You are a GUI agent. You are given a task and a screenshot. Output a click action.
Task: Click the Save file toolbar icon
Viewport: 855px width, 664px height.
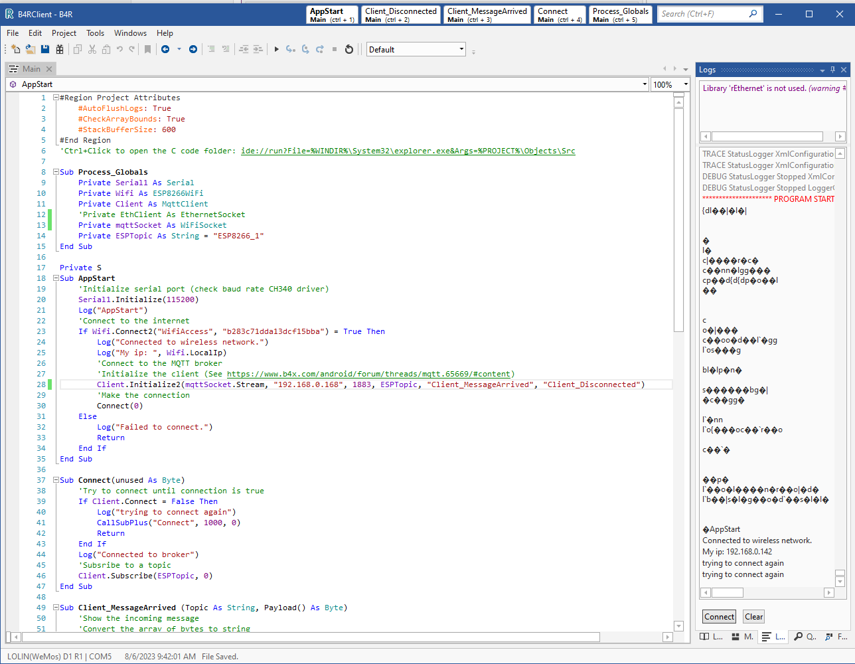tap(45, 49)
